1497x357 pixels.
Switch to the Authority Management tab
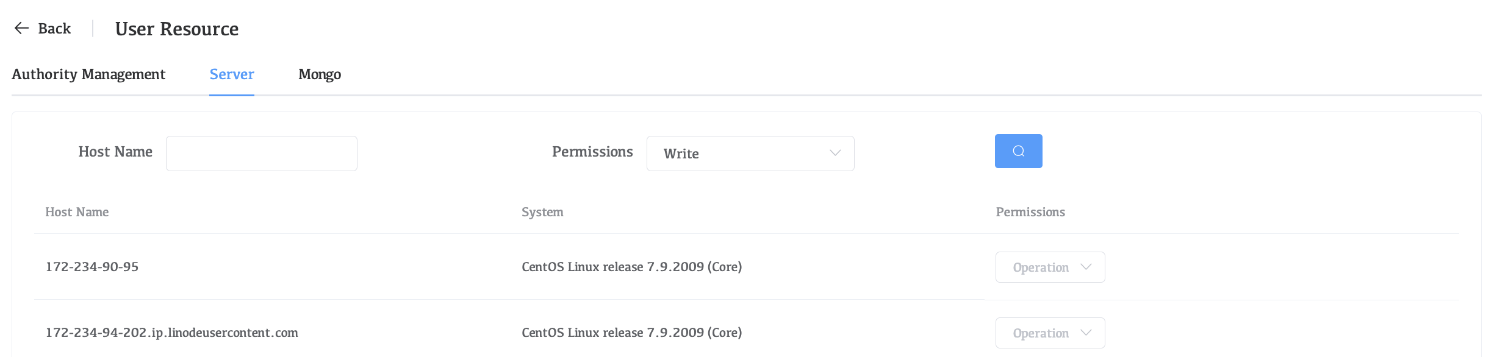point(88,74)
